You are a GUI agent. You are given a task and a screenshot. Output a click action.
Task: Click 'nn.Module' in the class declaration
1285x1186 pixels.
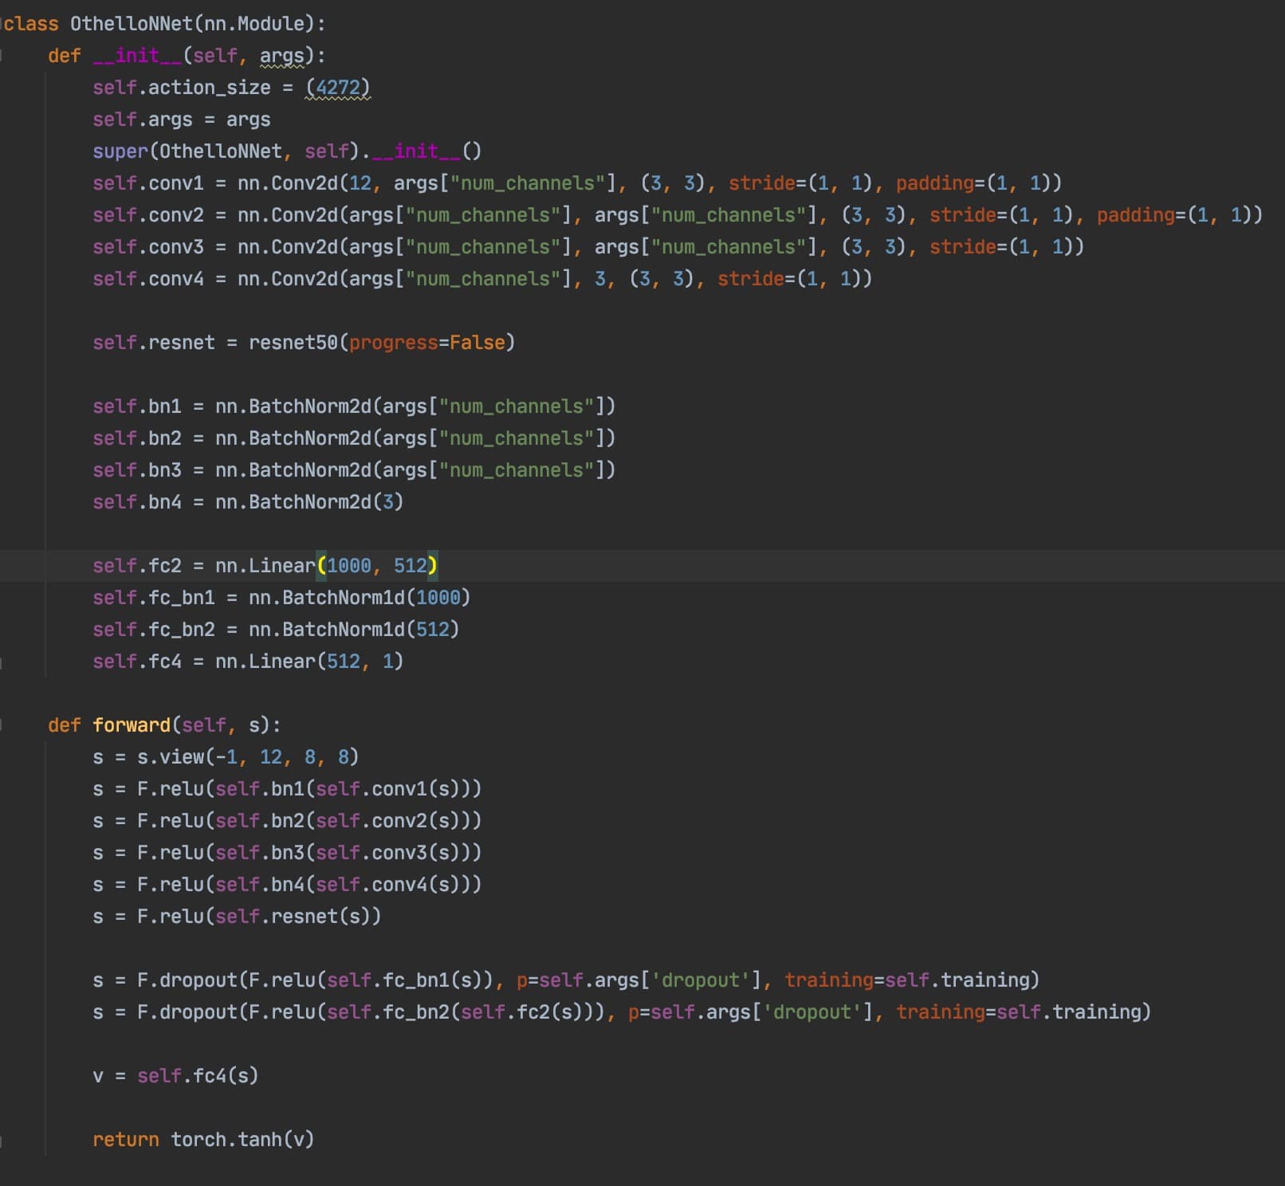(255, 24)
